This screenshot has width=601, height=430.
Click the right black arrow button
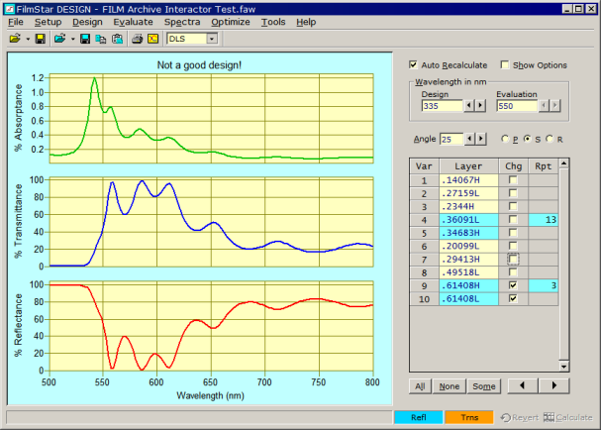(x=553, y=385)
